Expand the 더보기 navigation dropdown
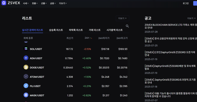 click(x=63, y=3)
